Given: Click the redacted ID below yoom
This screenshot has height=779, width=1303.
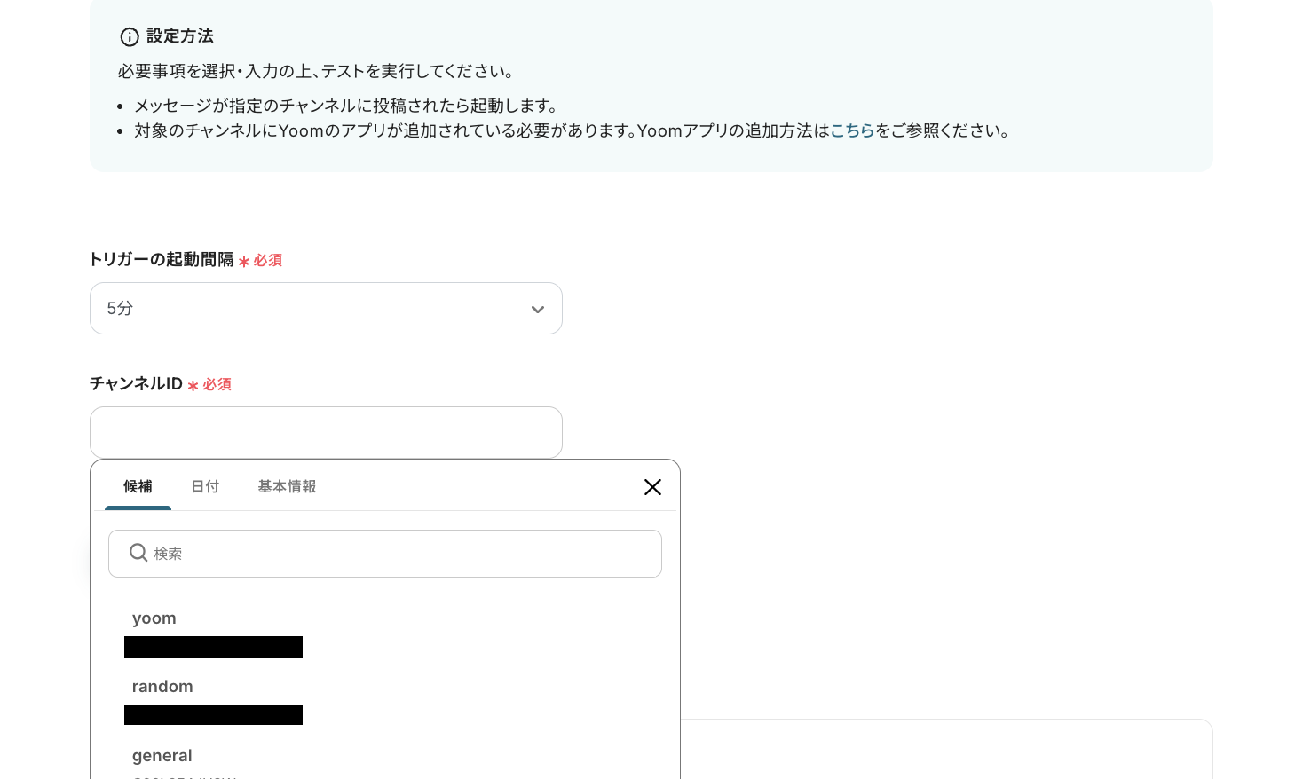Looking at the screenshot, I should tap(213, 647).
